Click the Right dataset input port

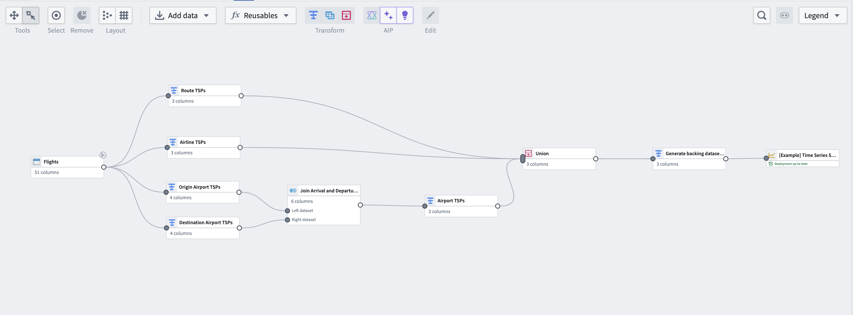[x=288, y=220]
